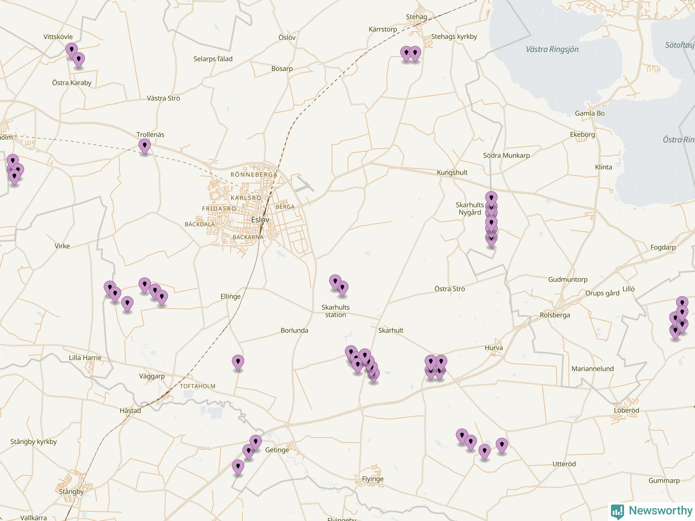
Task: Click the Fogdarp place label
Action: click(x=663, y=247)
